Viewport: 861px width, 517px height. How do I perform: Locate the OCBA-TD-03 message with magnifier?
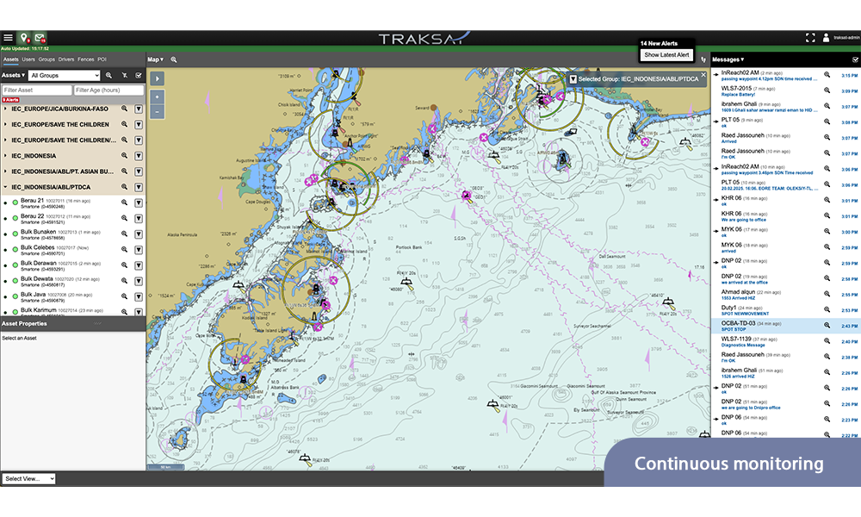[x=827, y=326]
